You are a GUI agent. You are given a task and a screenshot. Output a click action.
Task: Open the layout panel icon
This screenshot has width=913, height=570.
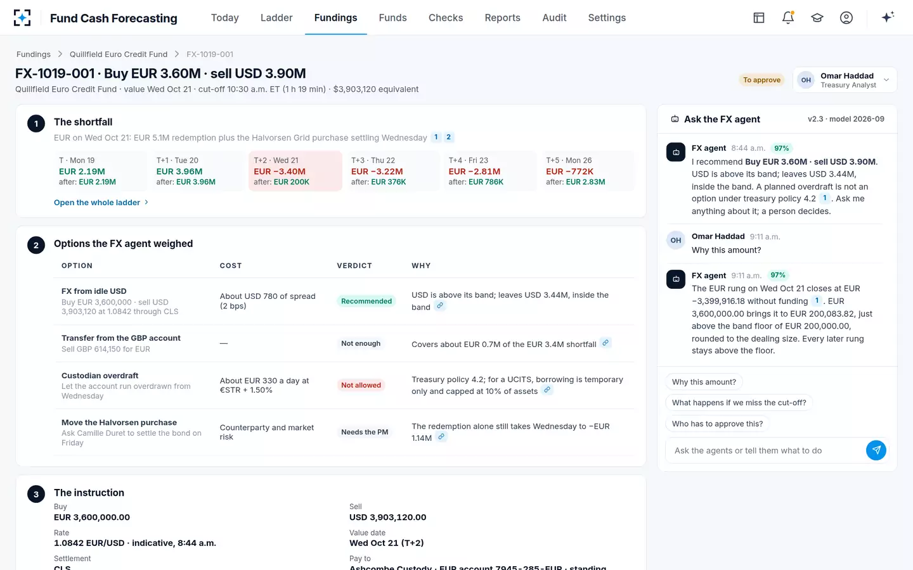coord(759,18)
